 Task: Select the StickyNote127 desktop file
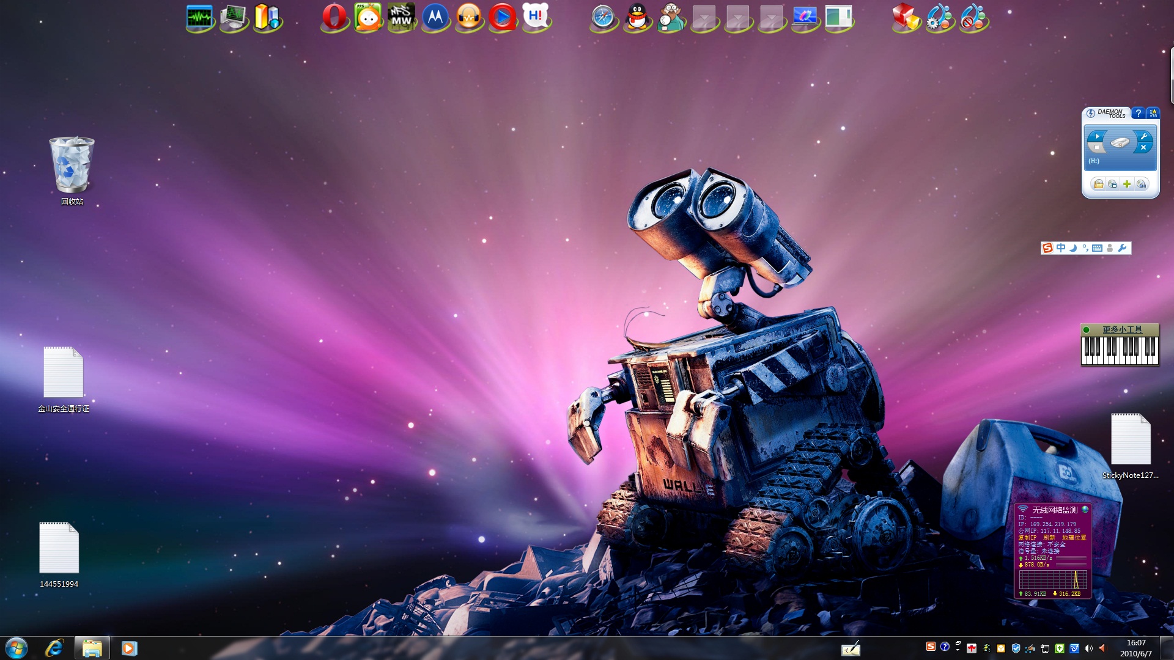coord(1131,446)
